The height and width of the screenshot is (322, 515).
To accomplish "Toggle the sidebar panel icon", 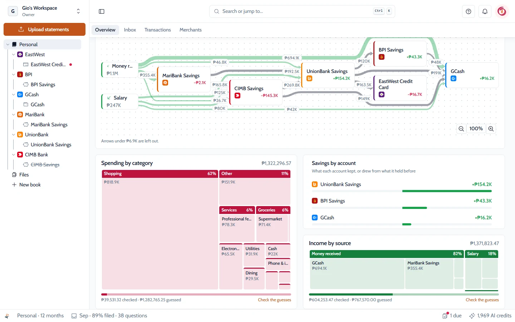I will 102,11.
